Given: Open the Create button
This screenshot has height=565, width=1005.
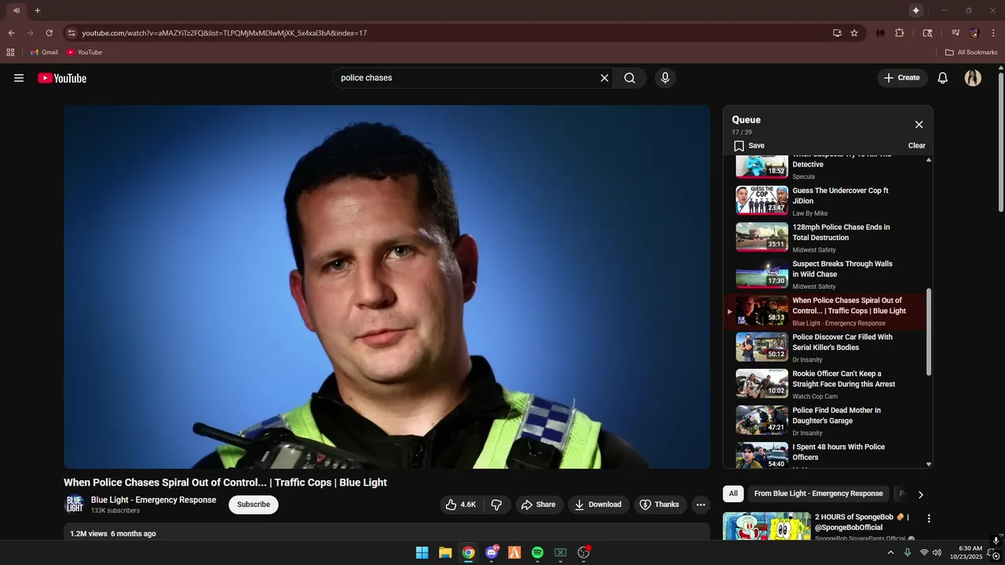Looking at the screenshot, I should click(x=902, y=78).
